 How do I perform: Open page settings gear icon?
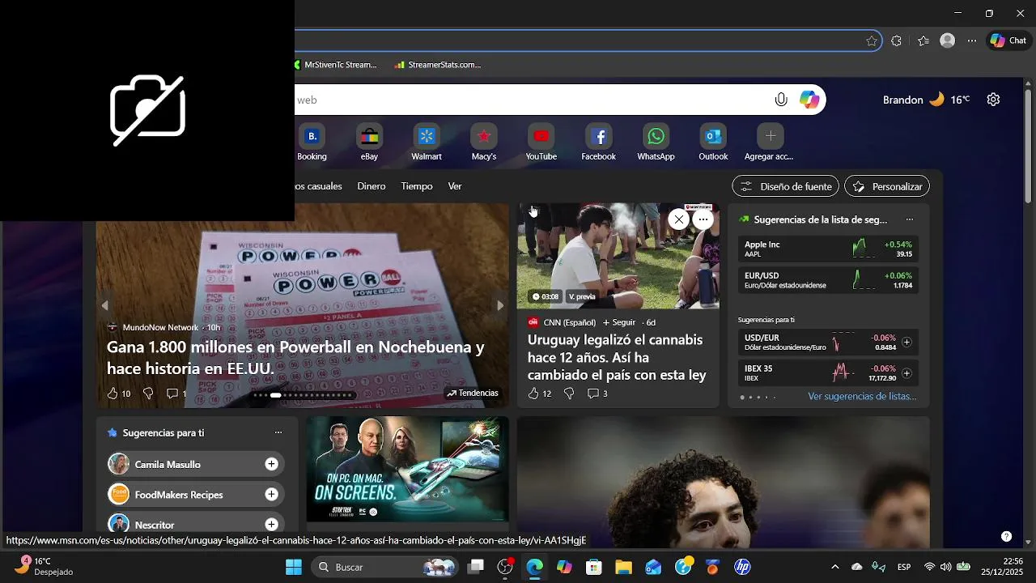coord(993,100)
